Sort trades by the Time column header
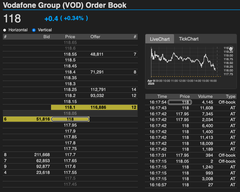This screenshot has width=240, height=192. tap(162, 96)
